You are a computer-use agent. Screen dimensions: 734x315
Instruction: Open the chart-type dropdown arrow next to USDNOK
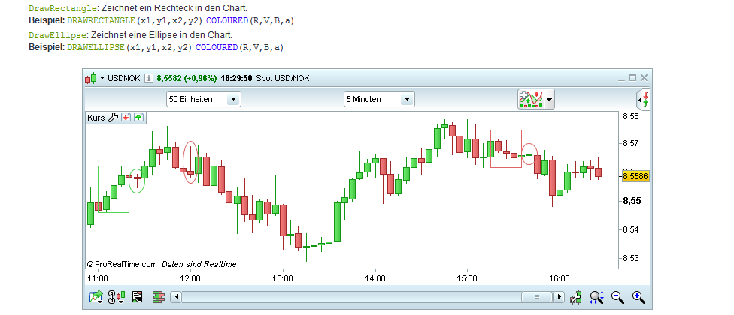(102, 78)
